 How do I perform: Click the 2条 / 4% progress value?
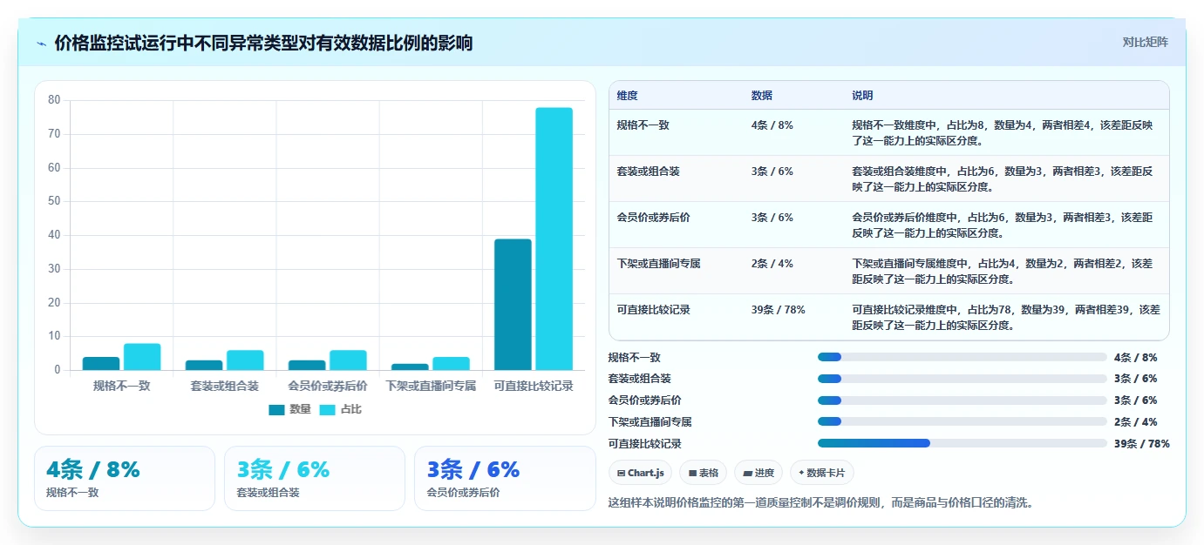pyautogui.click(x=1136, y=422)
